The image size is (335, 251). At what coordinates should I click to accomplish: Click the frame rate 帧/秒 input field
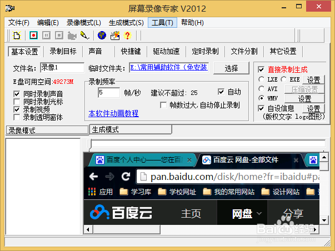pyautogui.click(x=109, y=93)
